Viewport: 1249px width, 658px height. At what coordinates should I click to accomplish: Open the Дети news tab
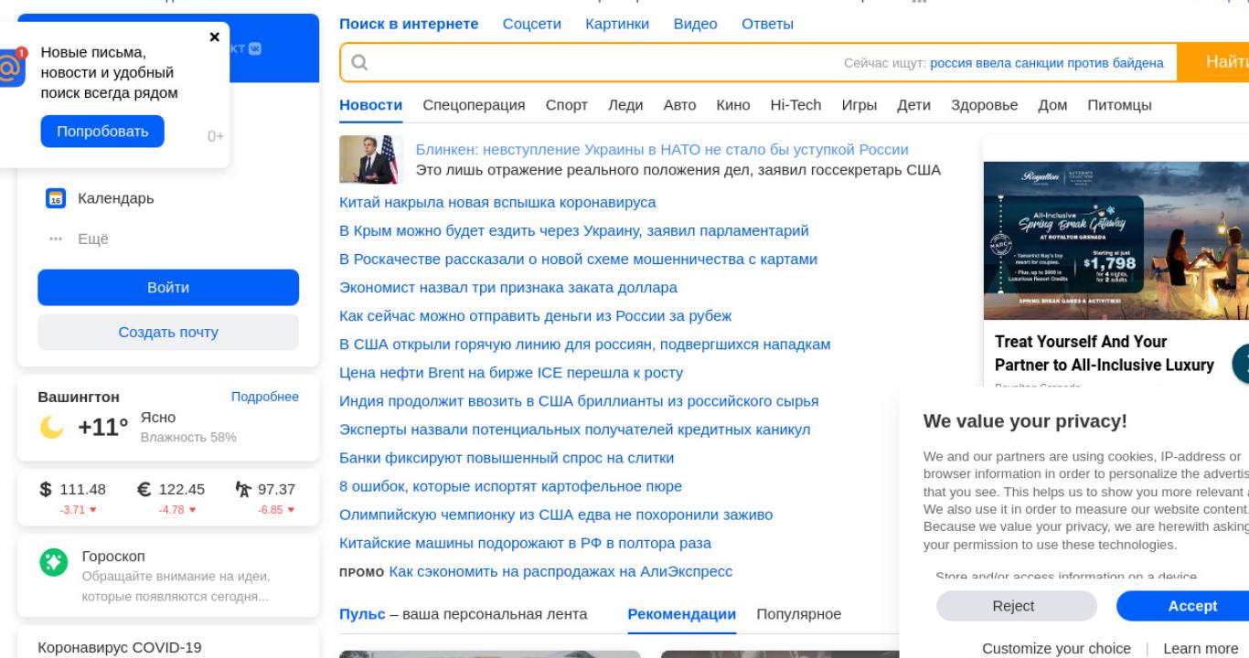pos(913,105)
